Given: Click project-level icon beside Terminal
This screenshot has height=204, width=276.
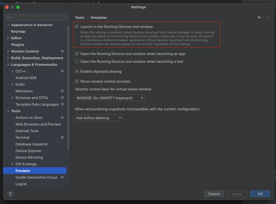Looking at the screenshot, I should point(62,137).
